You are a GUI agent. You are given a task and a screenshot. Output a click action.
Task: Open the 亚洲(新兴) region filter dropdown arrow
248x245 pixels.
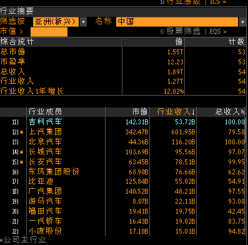tap(83, 22)
